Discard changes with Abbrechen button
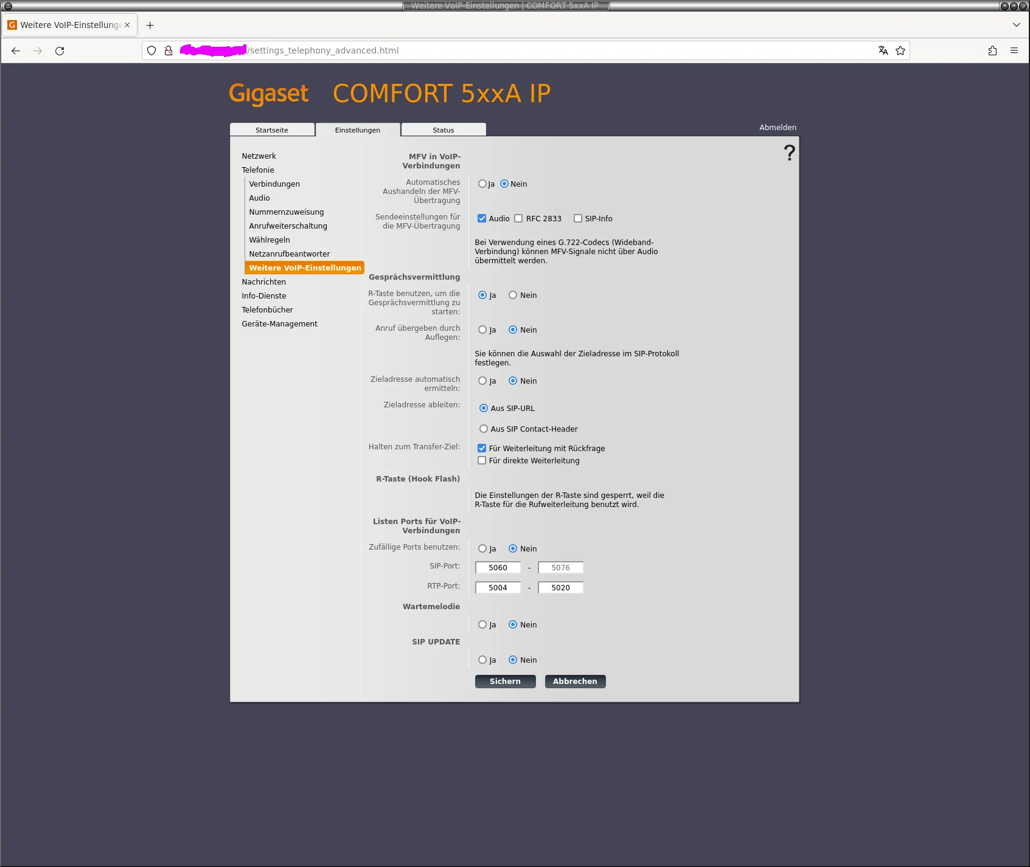 (575, 682)
